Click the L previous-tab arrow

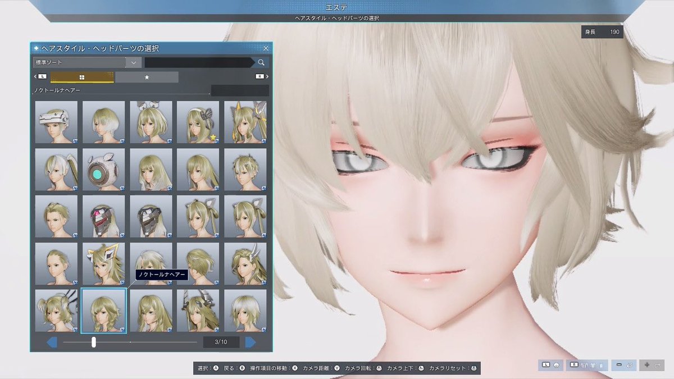click(x=41, y=76)
